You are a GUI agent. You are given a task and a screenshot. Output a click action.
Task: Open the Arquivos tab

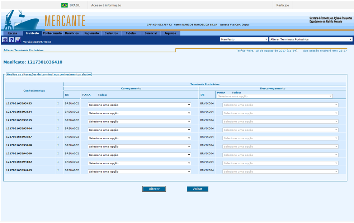click(x=170, y=33)
